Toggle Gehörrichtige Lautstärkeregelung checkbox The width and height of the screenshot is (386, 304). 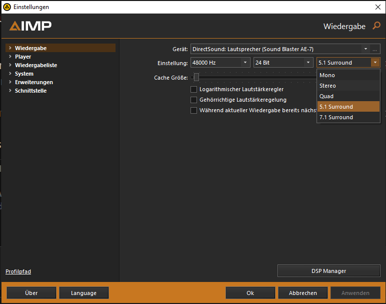point(193,100)
